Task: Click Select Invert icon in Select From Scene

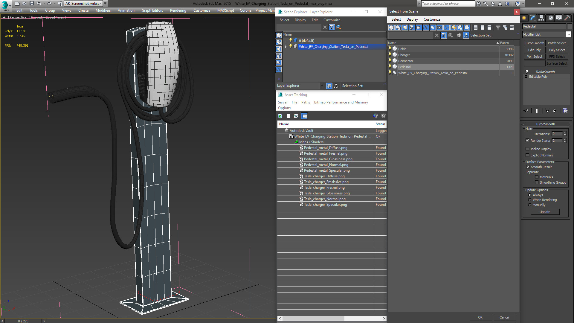Action: [x=489, y=28]
